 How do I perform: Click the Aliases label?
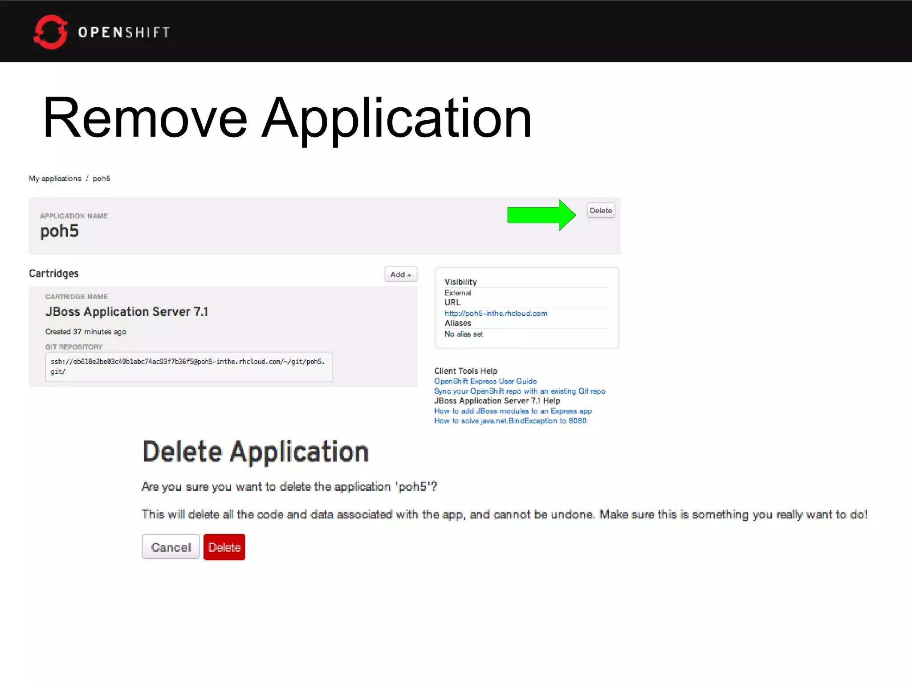pyautogui.click(x=458, y=323)
